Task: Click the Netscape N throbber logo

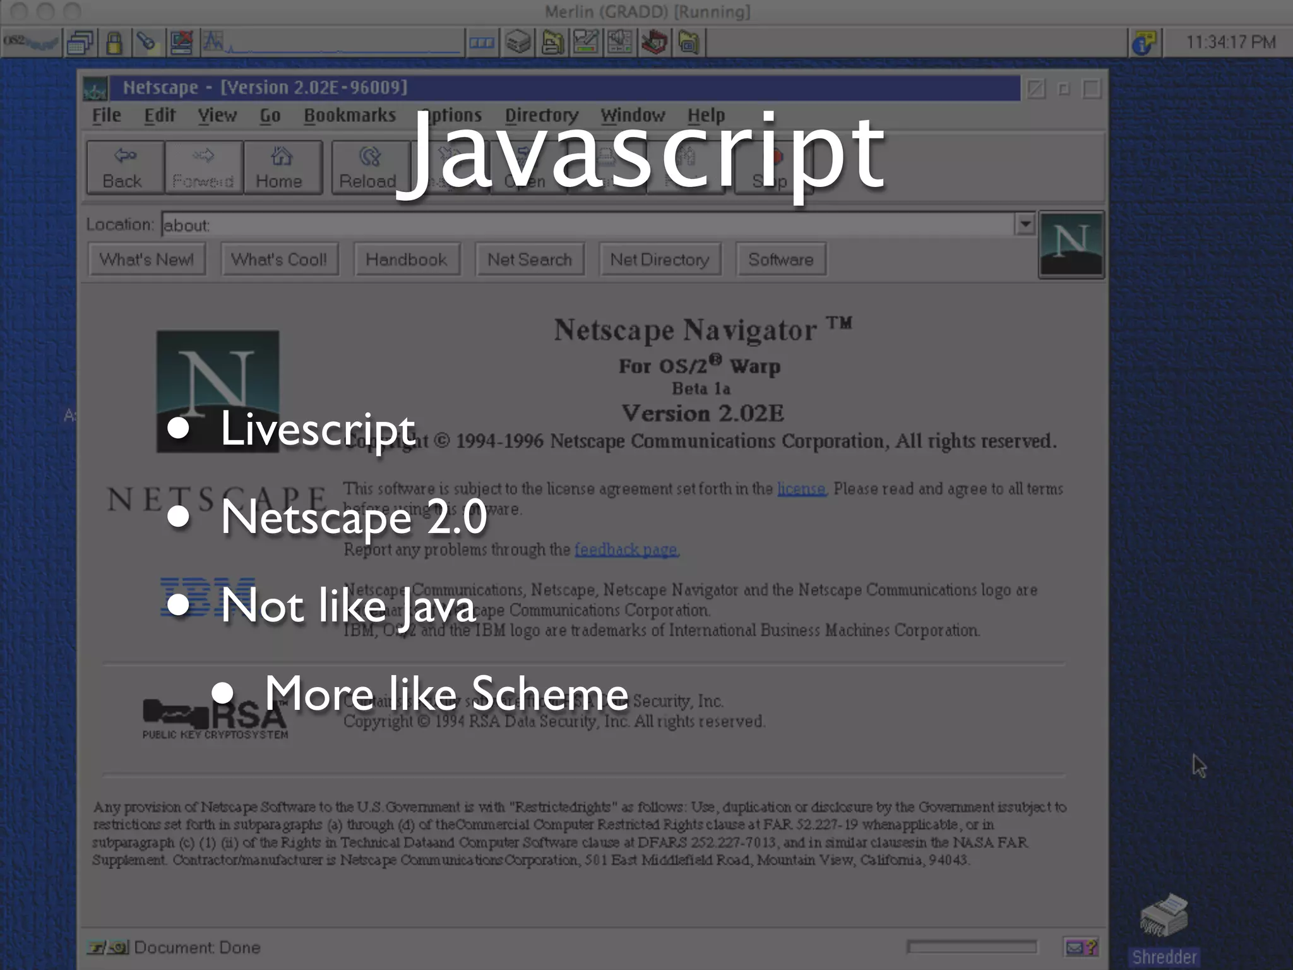Action: tap(1071, 245)
